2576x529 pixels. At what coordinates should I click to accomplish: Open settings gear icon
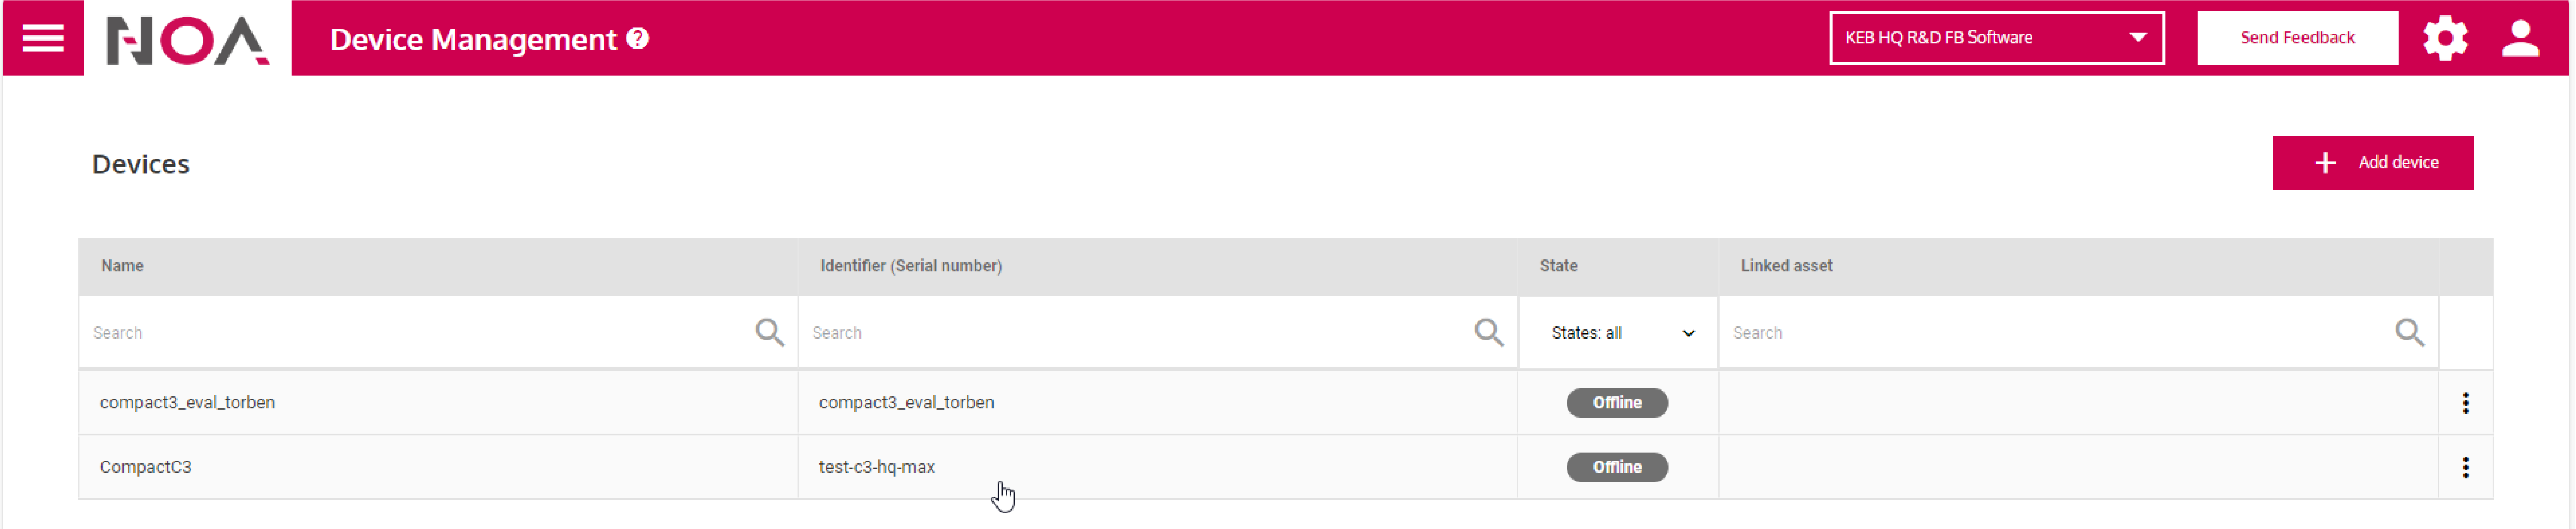tap(2445, 39)
